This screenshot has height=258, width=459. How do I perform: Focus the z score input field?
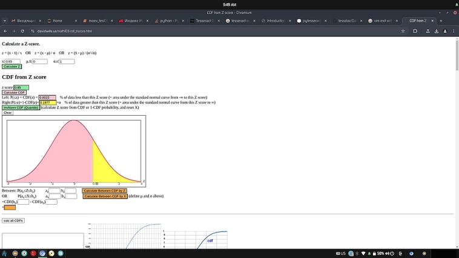(21, 87)
